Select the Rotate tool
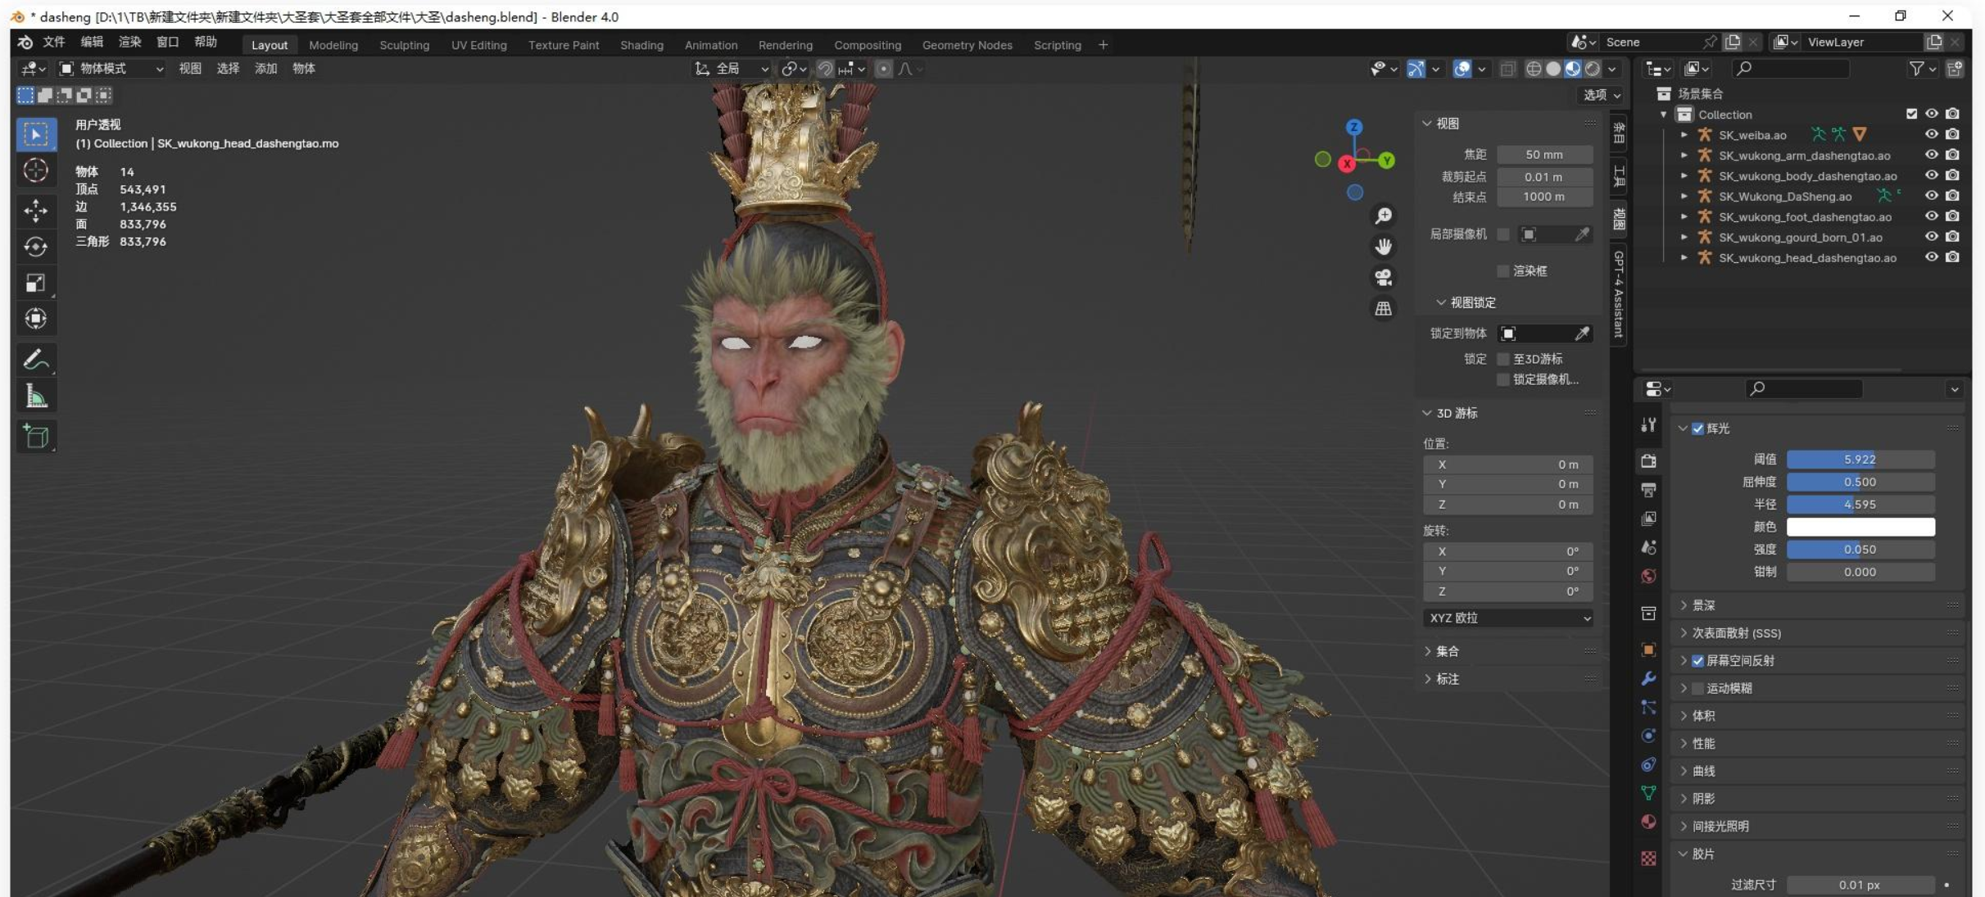This screenshot has width=1985, height=897. pos(35,247)
